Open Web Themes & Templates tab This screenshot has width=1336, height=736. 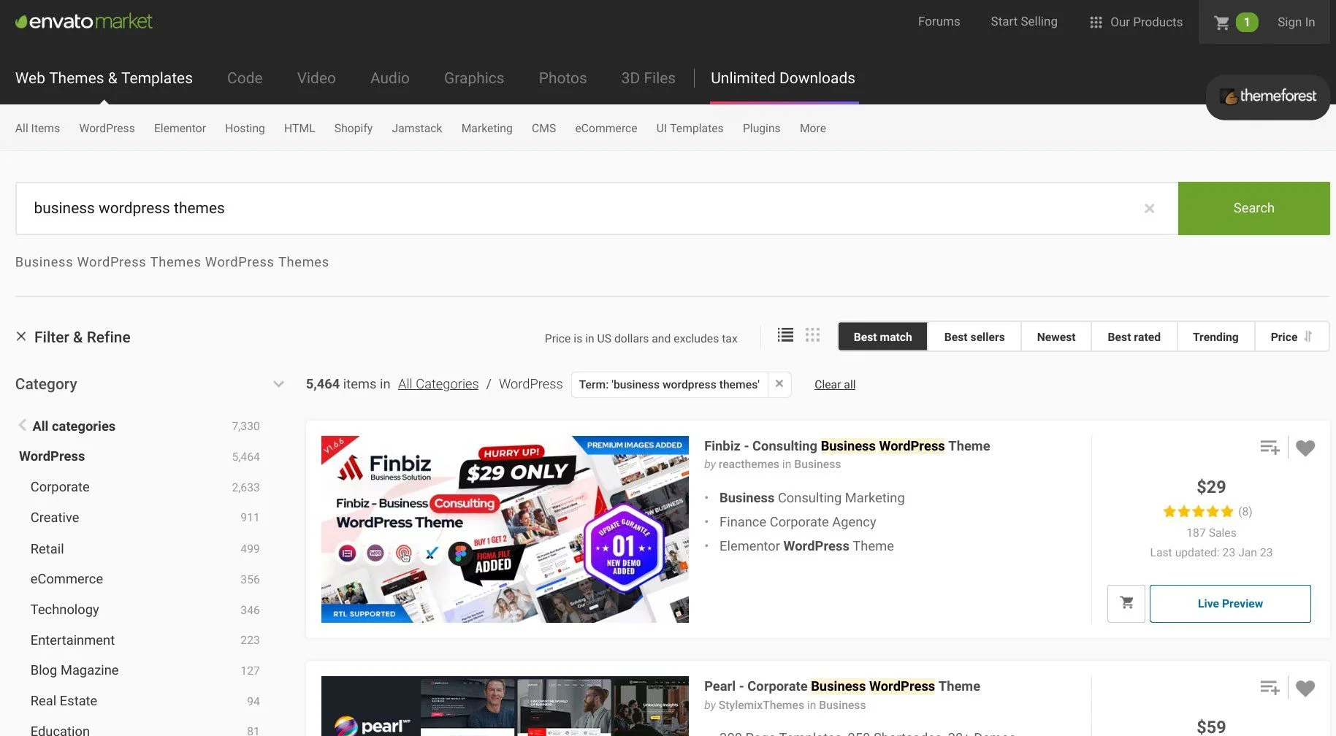(x=104, y=78)
